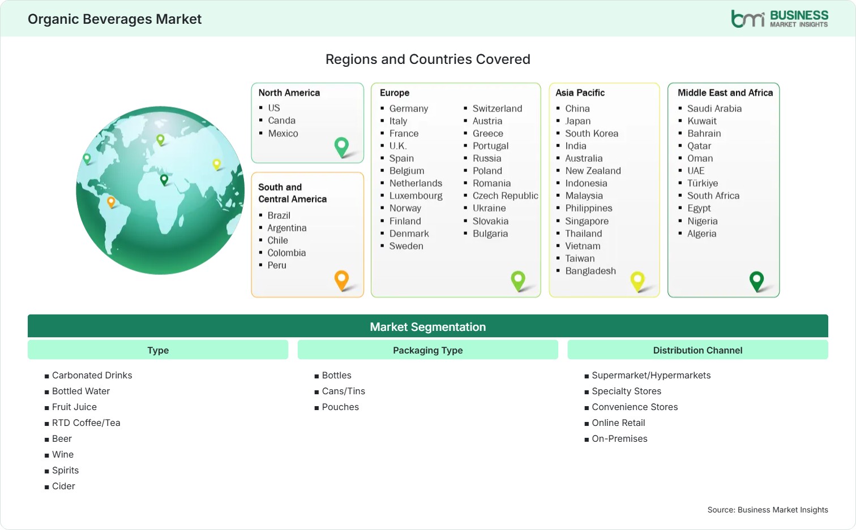Click 'Netherlands' in Europe list
The image size is (856, 530).
416,183
